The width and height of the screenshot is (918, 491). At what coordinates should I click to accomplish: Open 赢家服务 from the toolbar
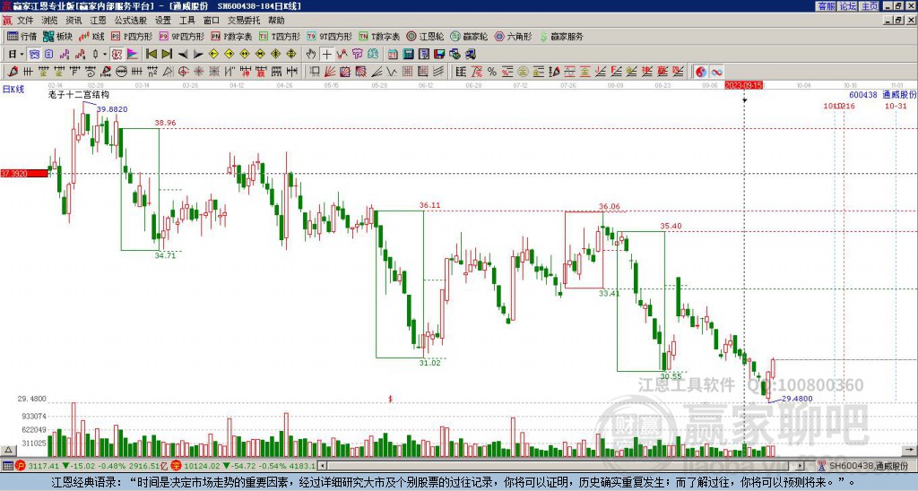point(561,36)
